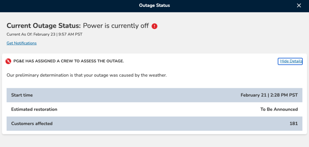The height and width of the screenshot is (147, 309).
Task: Click the Customers affected label
Action: pyautogui.click(x=32, y=124)
